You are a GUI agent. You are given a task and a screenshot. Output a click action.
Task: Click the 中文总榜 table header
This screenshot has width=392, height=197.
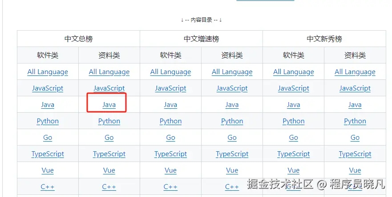point(78,39)
